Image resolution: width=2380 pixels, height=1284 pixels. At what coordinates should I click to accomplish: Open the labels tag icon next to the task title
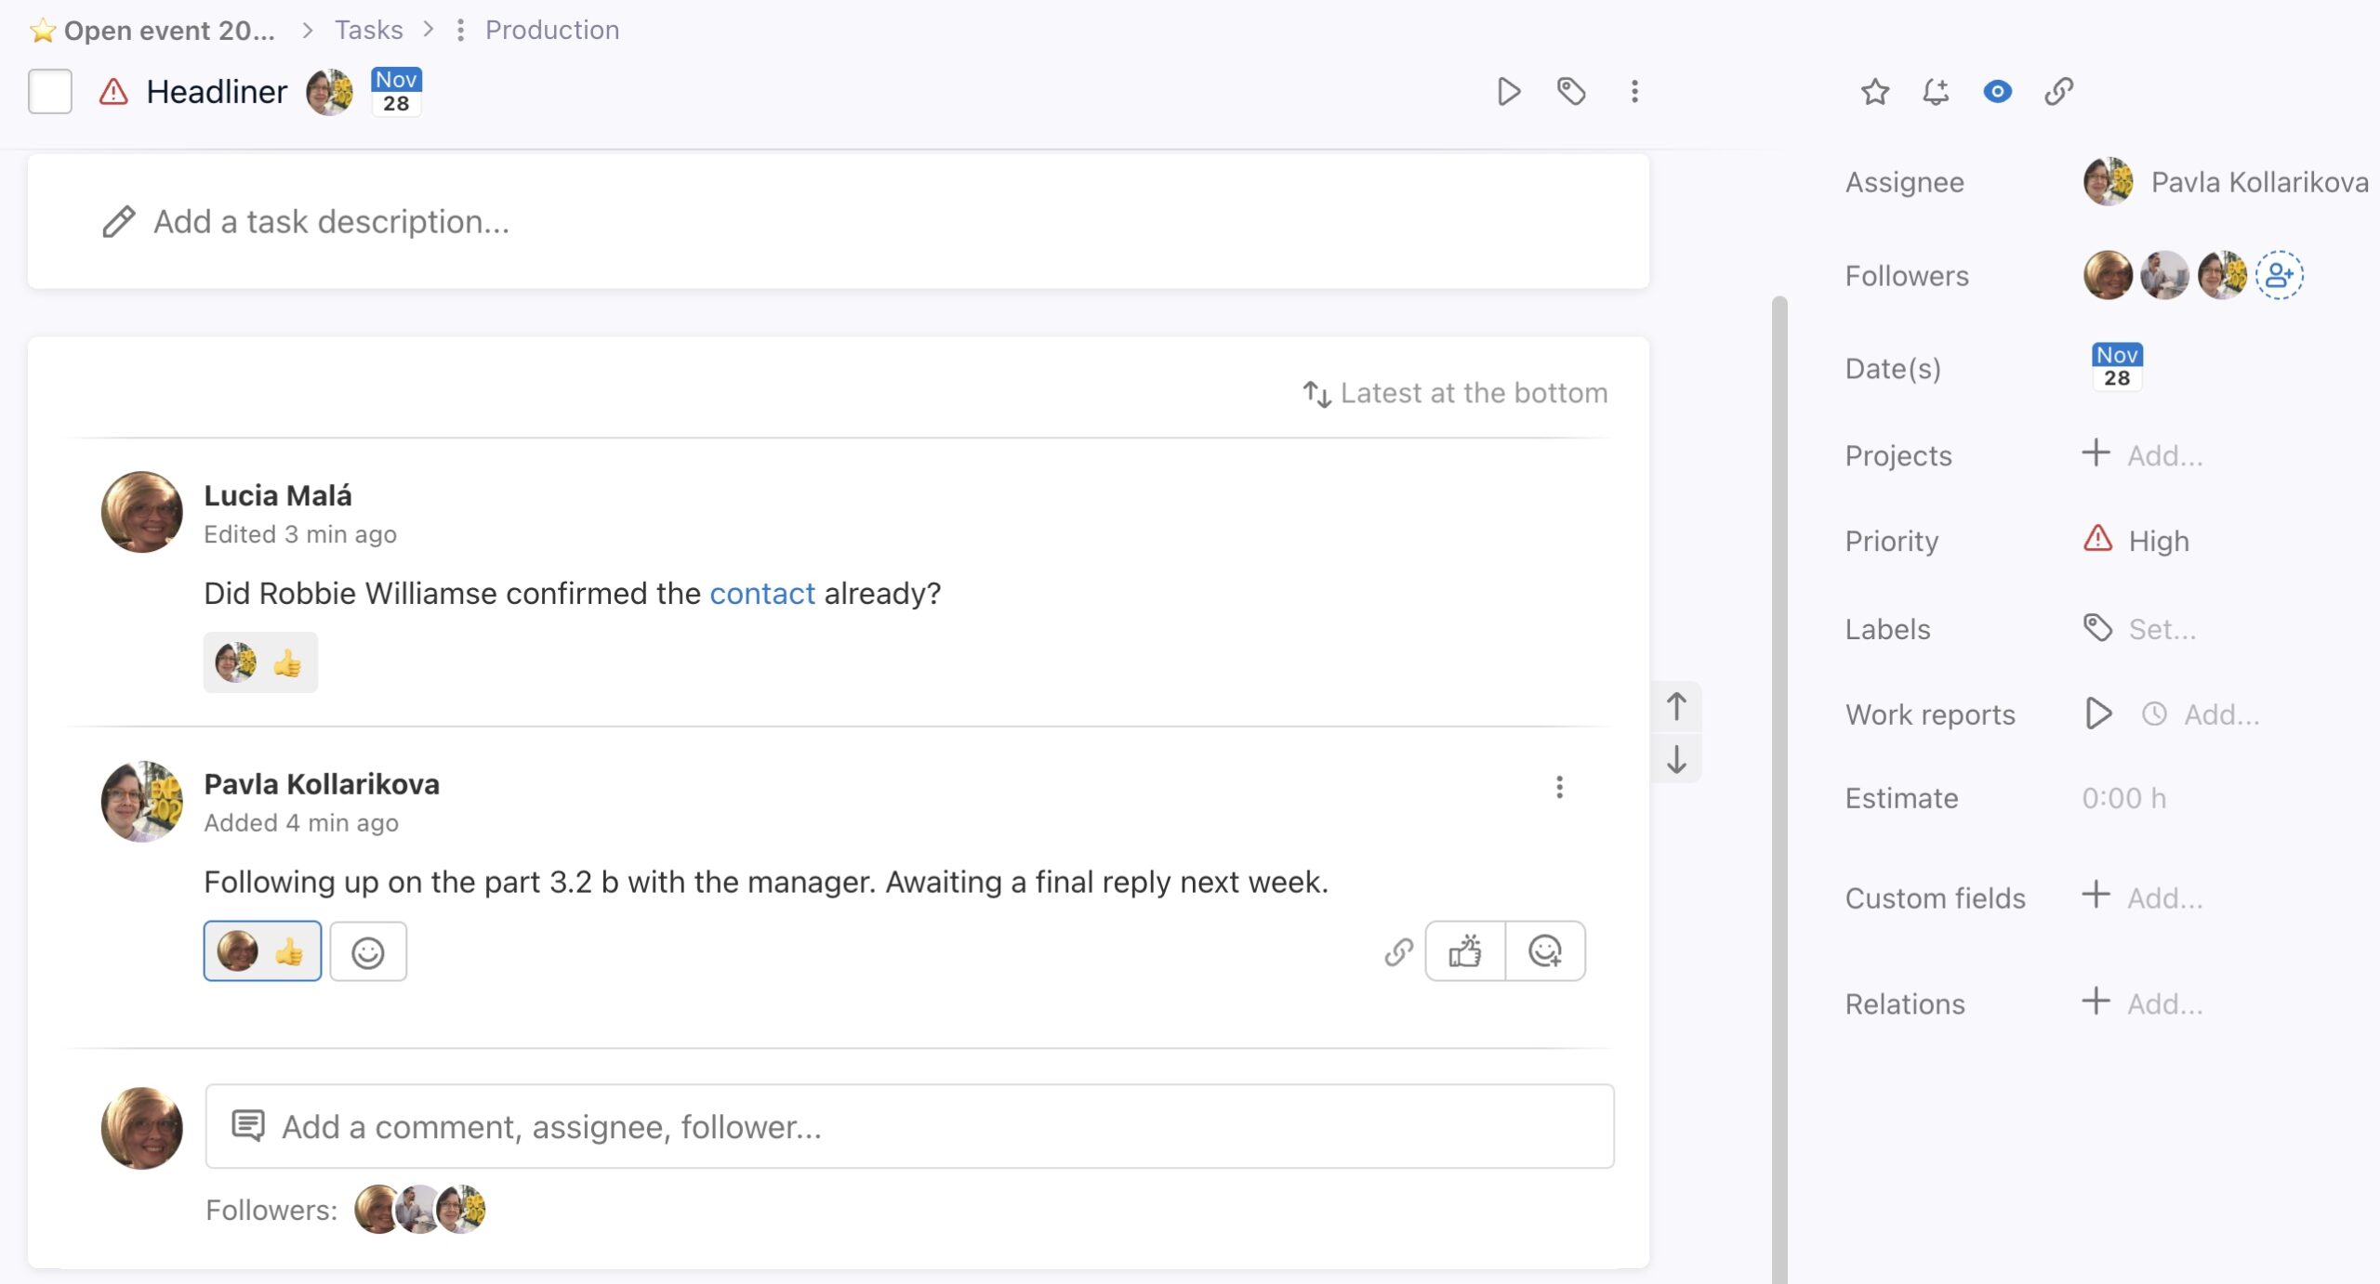click(1571, 91)
